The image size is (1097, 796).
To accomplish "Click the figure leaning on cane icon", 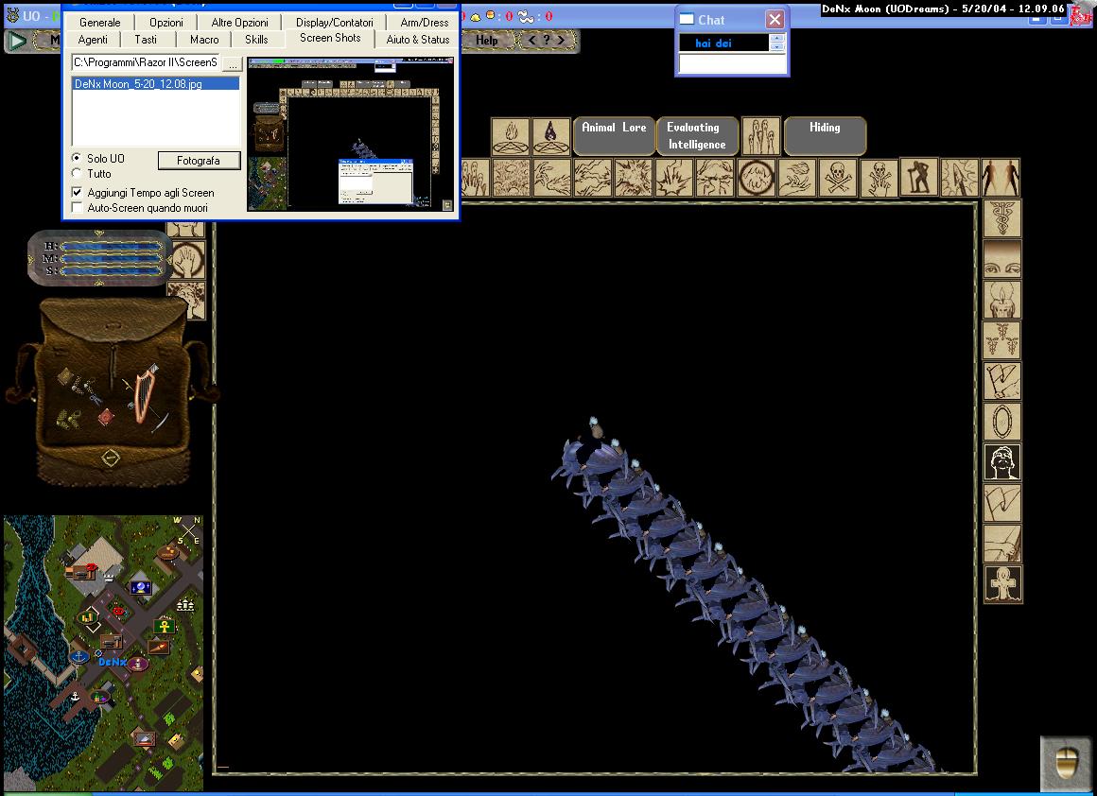I will [918, 178].
